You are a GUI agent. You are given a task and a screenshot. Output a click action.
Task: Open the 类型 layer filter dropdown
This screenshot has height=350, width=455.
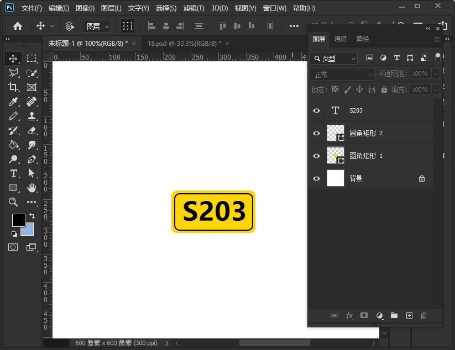coord(334,58)
